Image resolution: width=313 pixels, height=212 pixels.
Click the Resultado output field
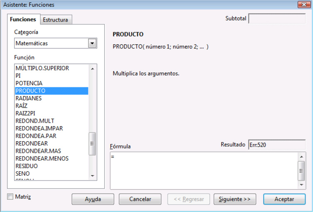tap(276, 145)
